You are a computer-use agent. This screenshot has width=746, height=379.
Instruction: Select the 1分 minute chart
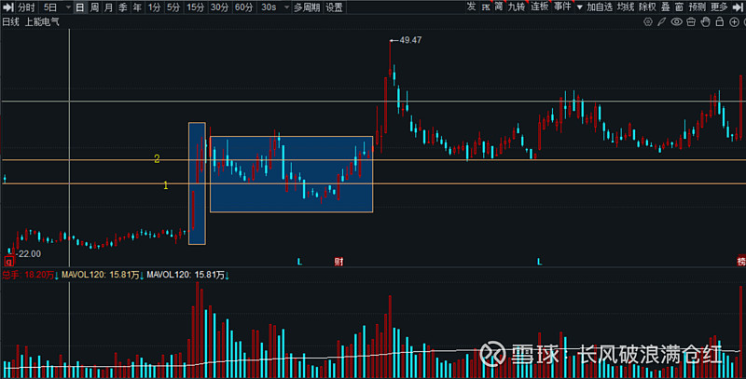coord(154,7)
